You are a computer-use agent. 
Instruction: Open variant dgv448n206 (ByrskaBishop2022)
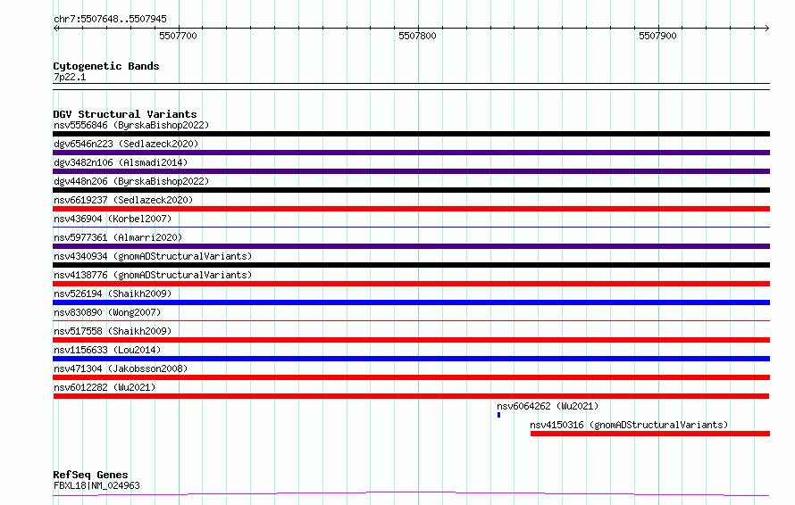131,181
